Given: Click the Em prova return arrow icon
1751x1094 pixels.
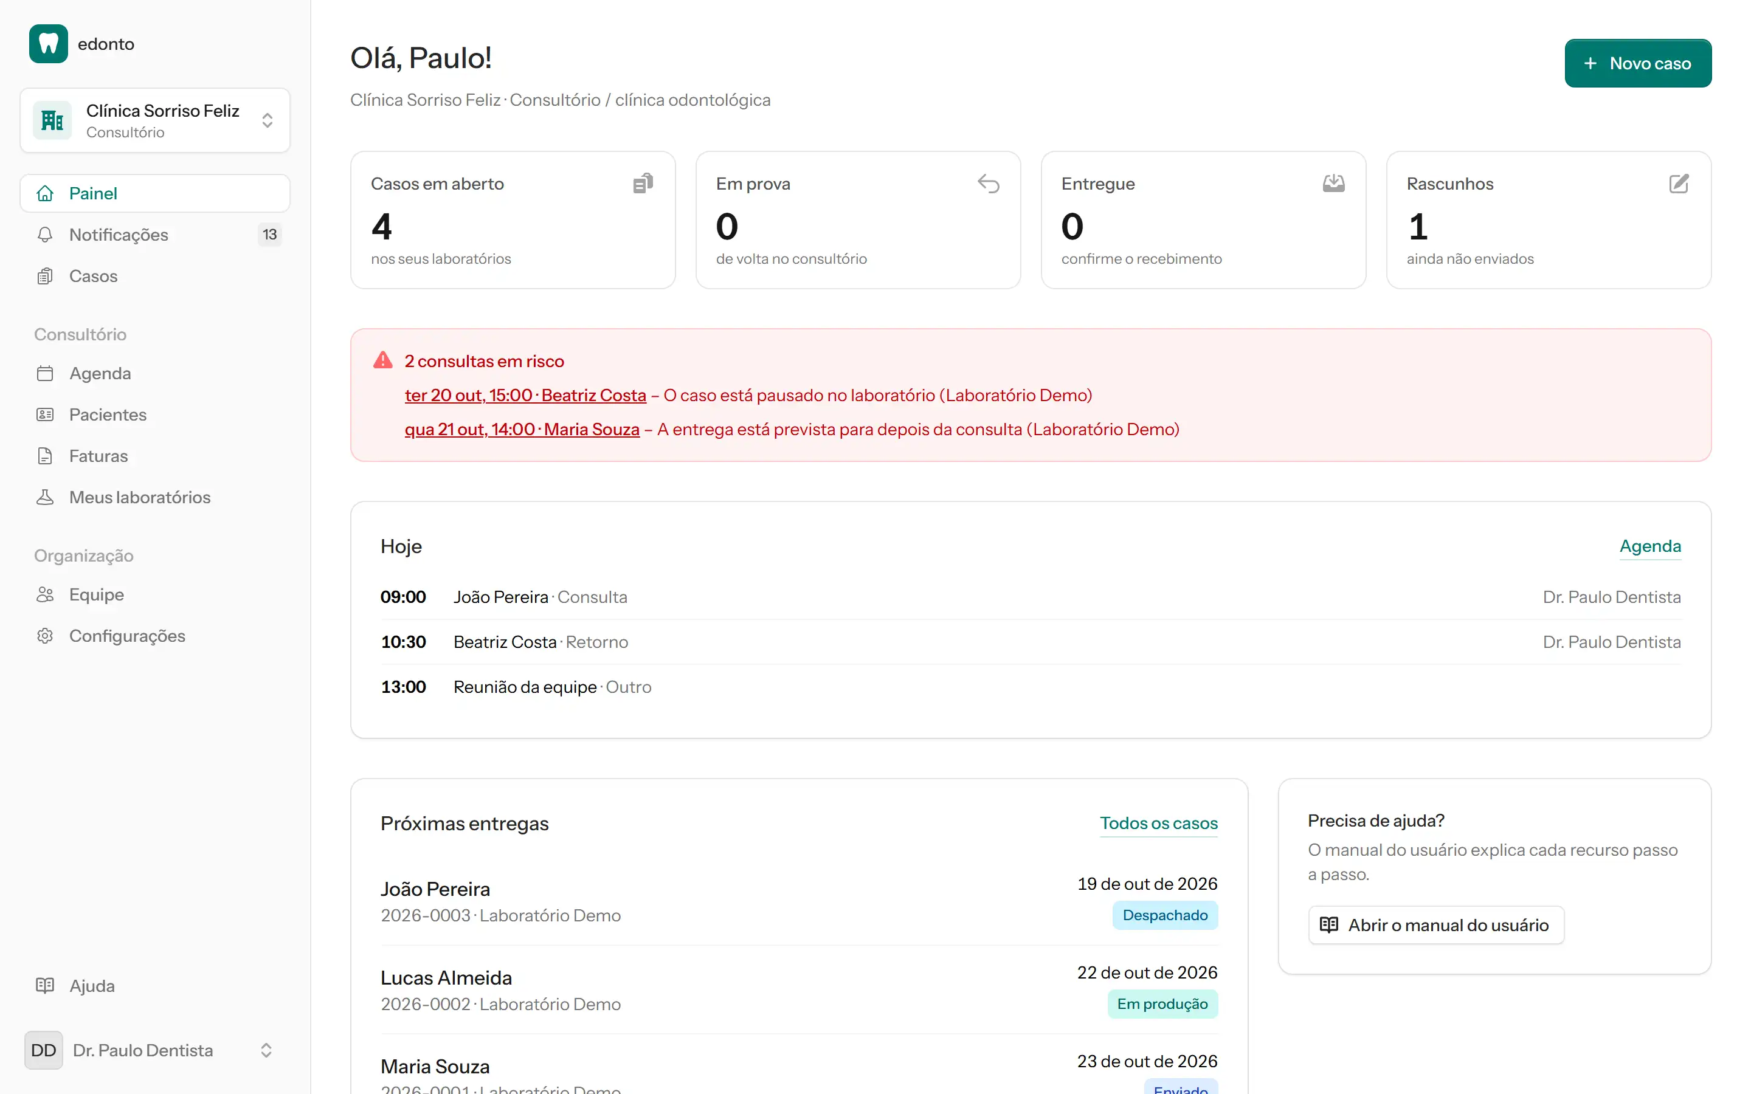Looking at the screenshot, I should coord(989,184).
